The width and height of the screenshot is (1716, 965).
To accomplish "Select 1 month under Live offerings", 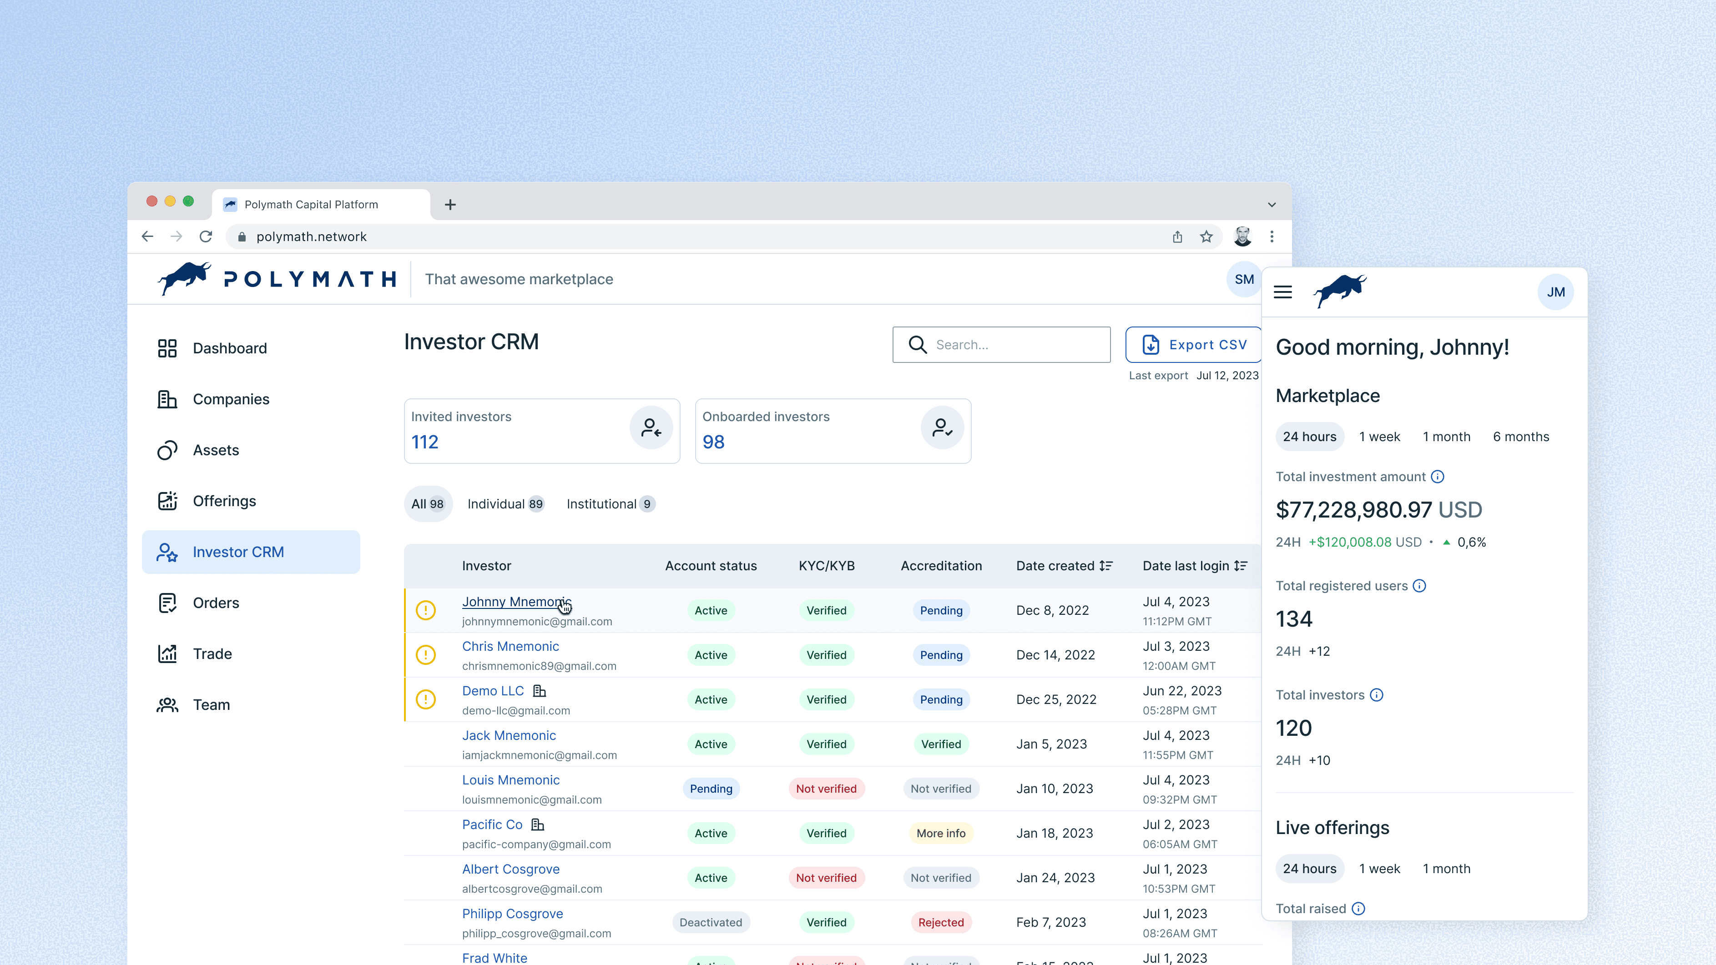I will pyautogui.click(x=1446, y=869).
